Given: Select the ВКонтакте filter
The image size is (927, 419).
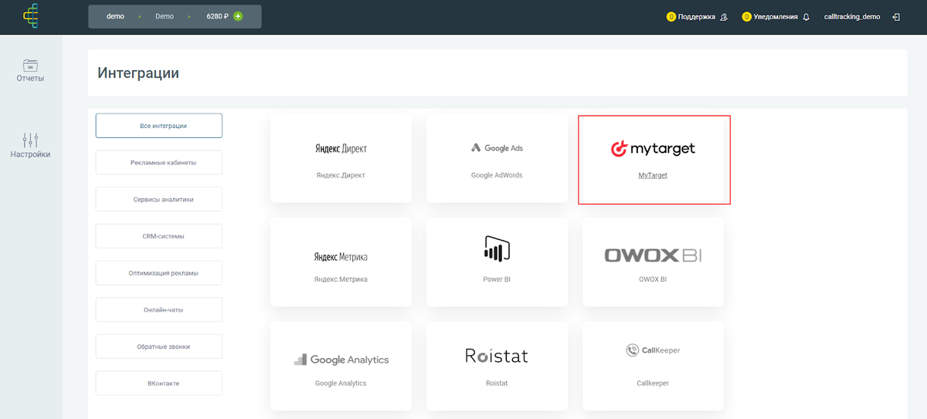Looking at the screenshot, I should point(159,384).
